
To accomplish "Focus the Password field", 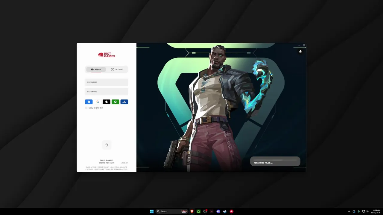I will [x=107, y=92].
